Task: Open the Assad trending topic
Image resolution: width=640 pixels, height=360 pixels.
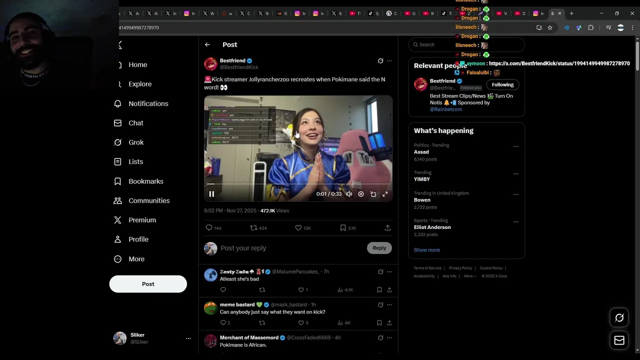Action: point(421,152)
